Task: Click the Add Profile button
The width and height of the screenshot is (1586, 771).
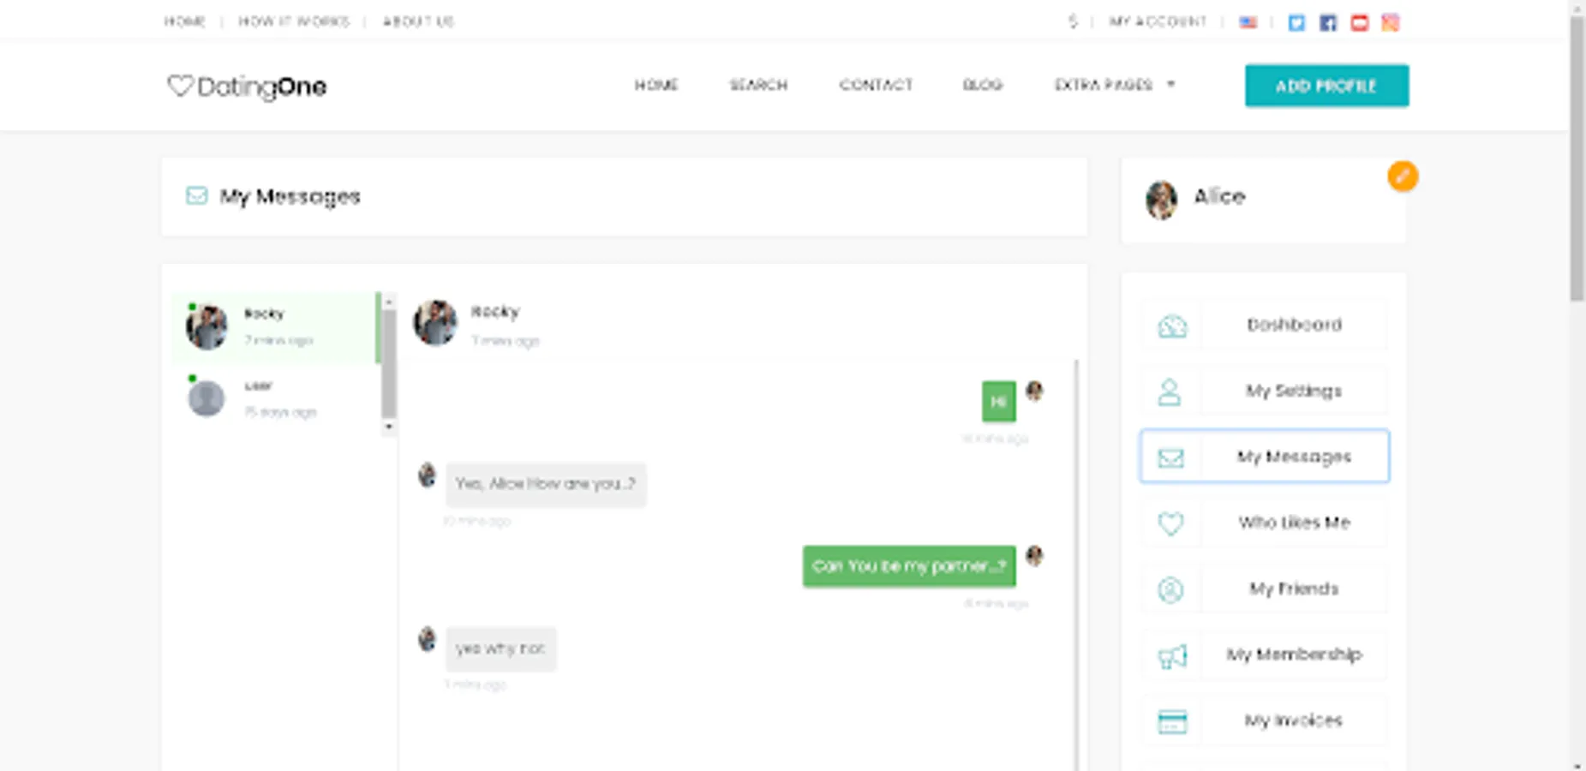Action: tap(1326, 86)
